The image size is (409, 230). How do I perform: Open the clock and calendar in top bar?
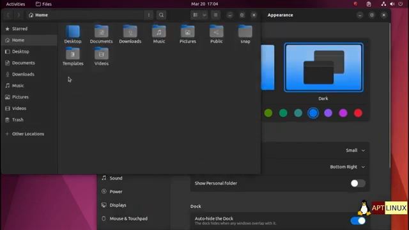click(204, 4)
